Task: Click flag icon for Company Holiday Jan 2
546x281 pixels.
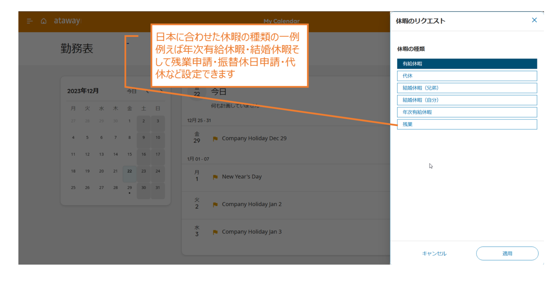Action: coord(215,205)
